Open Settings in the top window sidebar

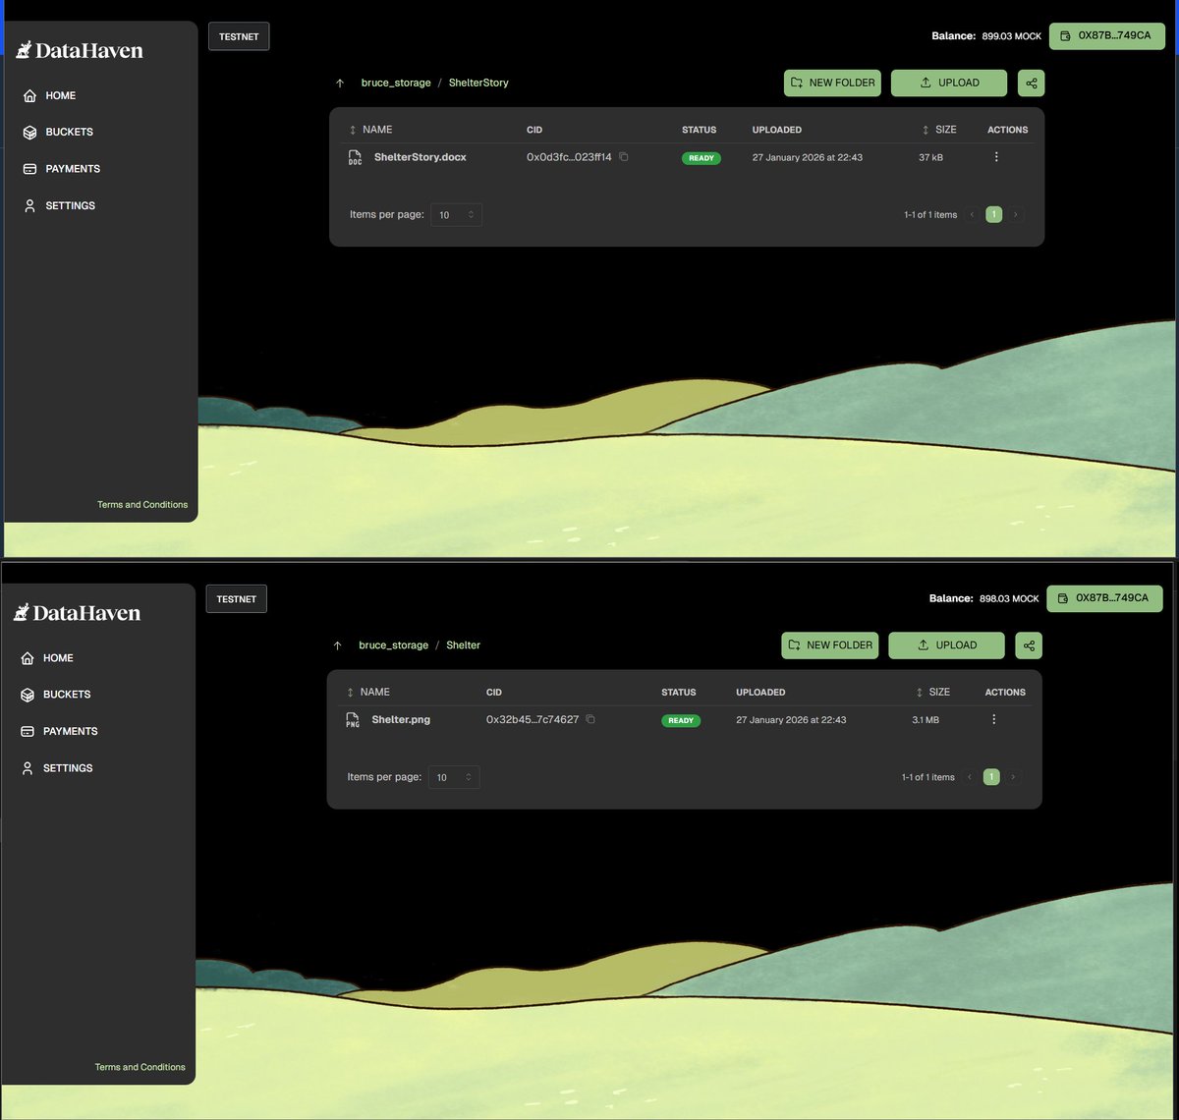coord(59,205)
